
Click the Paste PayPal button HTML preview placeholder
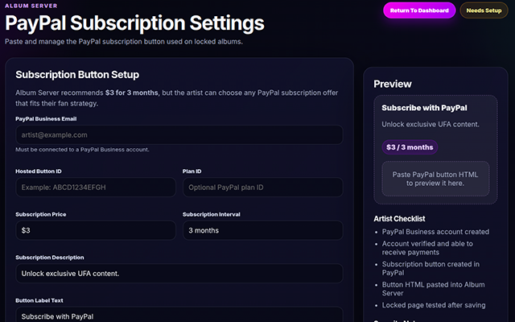(435, 179)
